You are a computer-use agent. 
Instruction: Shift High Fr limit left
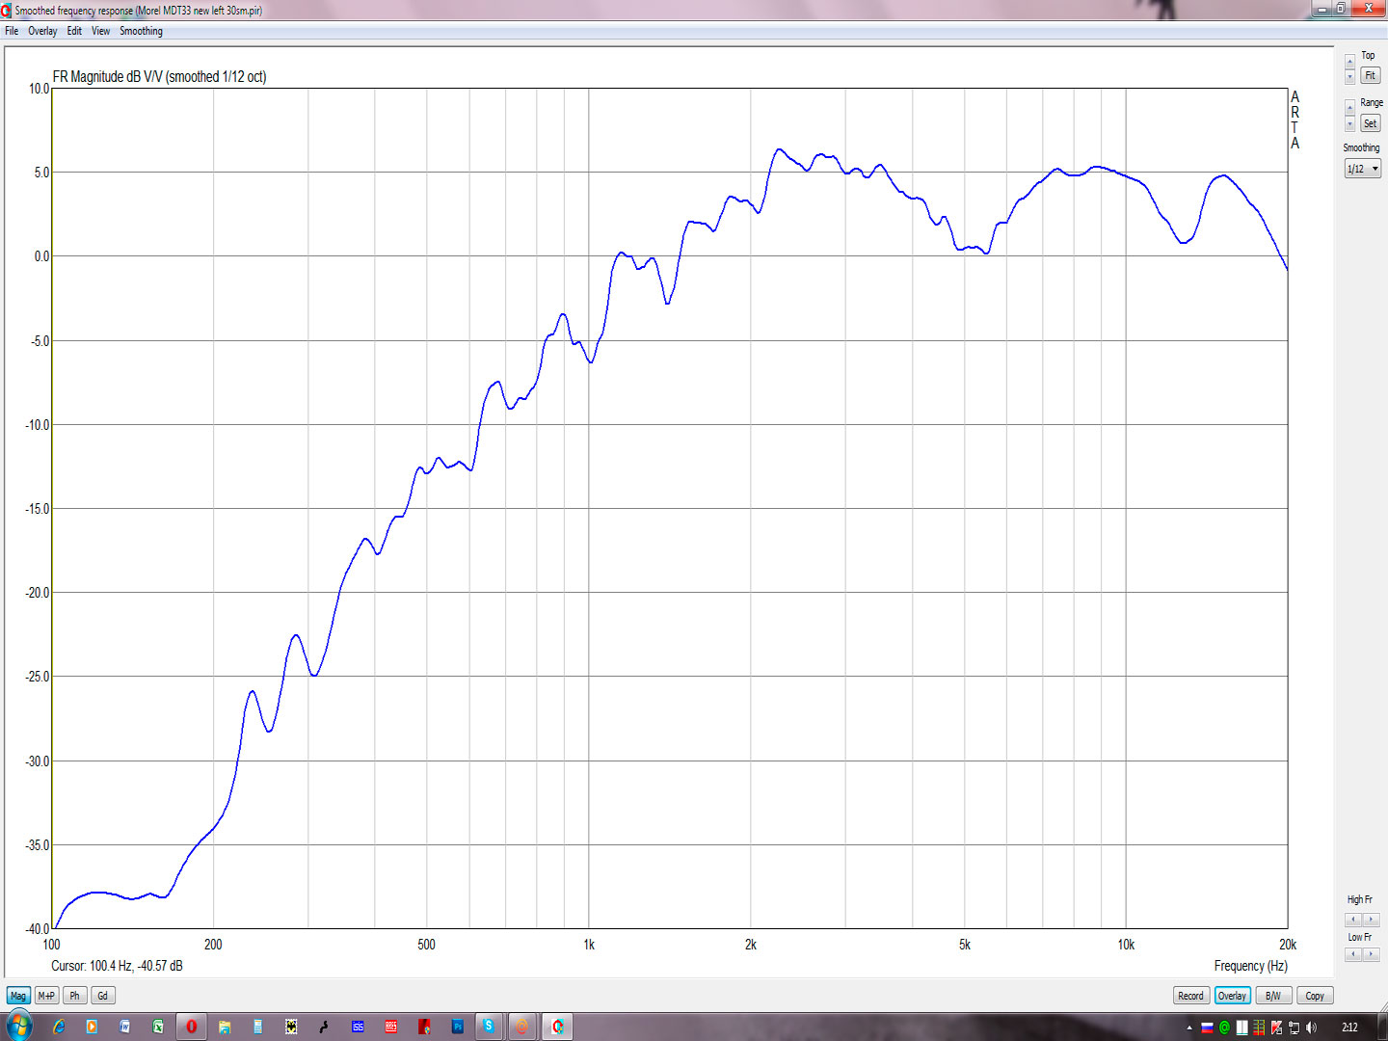(1353, 920)
